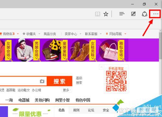Screen dimensions: 162x117
Task: Select 公告 tab
Action: [62, 110]
